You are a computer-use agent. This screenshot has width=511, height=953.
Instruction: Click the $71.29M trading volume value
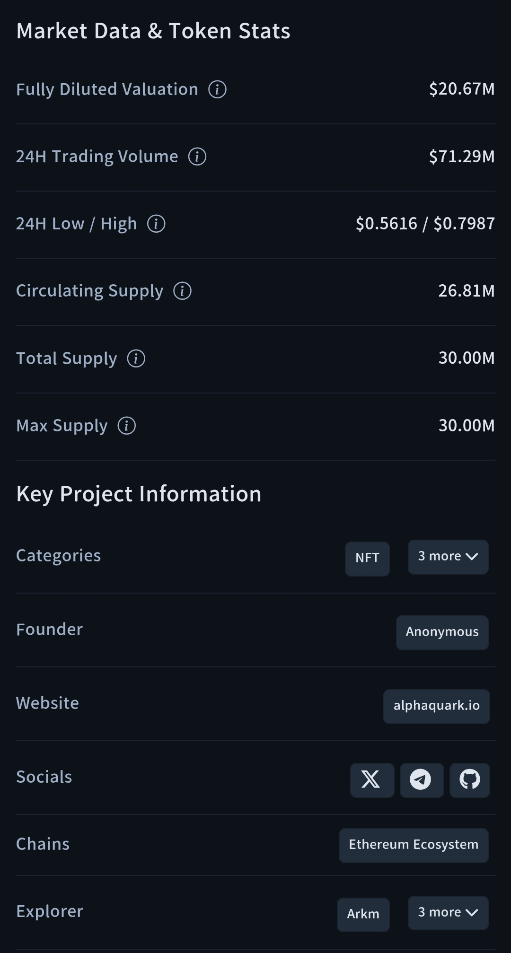pos(461,156)
